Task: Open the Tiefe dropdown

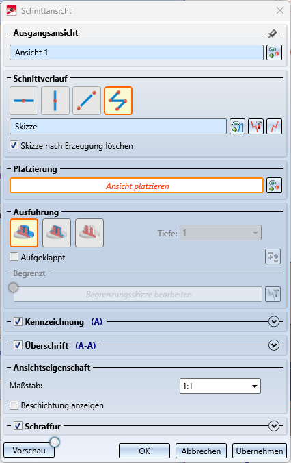Action: [x=221, y=233]
